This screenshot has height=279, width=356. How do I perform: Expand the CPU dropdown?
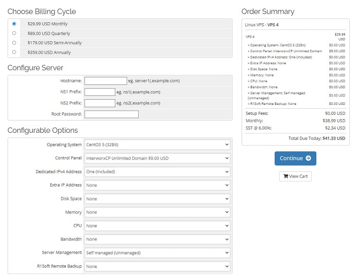click(157, 226)
